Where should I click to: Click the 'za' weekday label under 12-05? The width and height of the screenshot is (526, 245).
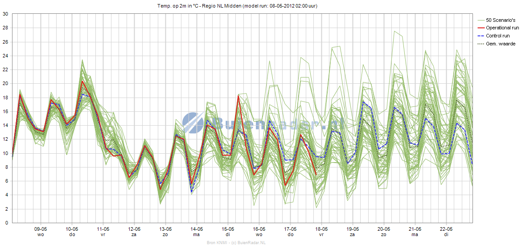134,235
